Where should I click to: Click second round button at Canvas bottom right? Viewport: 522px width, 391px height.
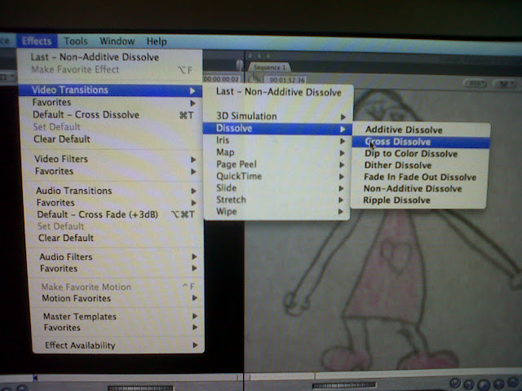tap(468, 384)
